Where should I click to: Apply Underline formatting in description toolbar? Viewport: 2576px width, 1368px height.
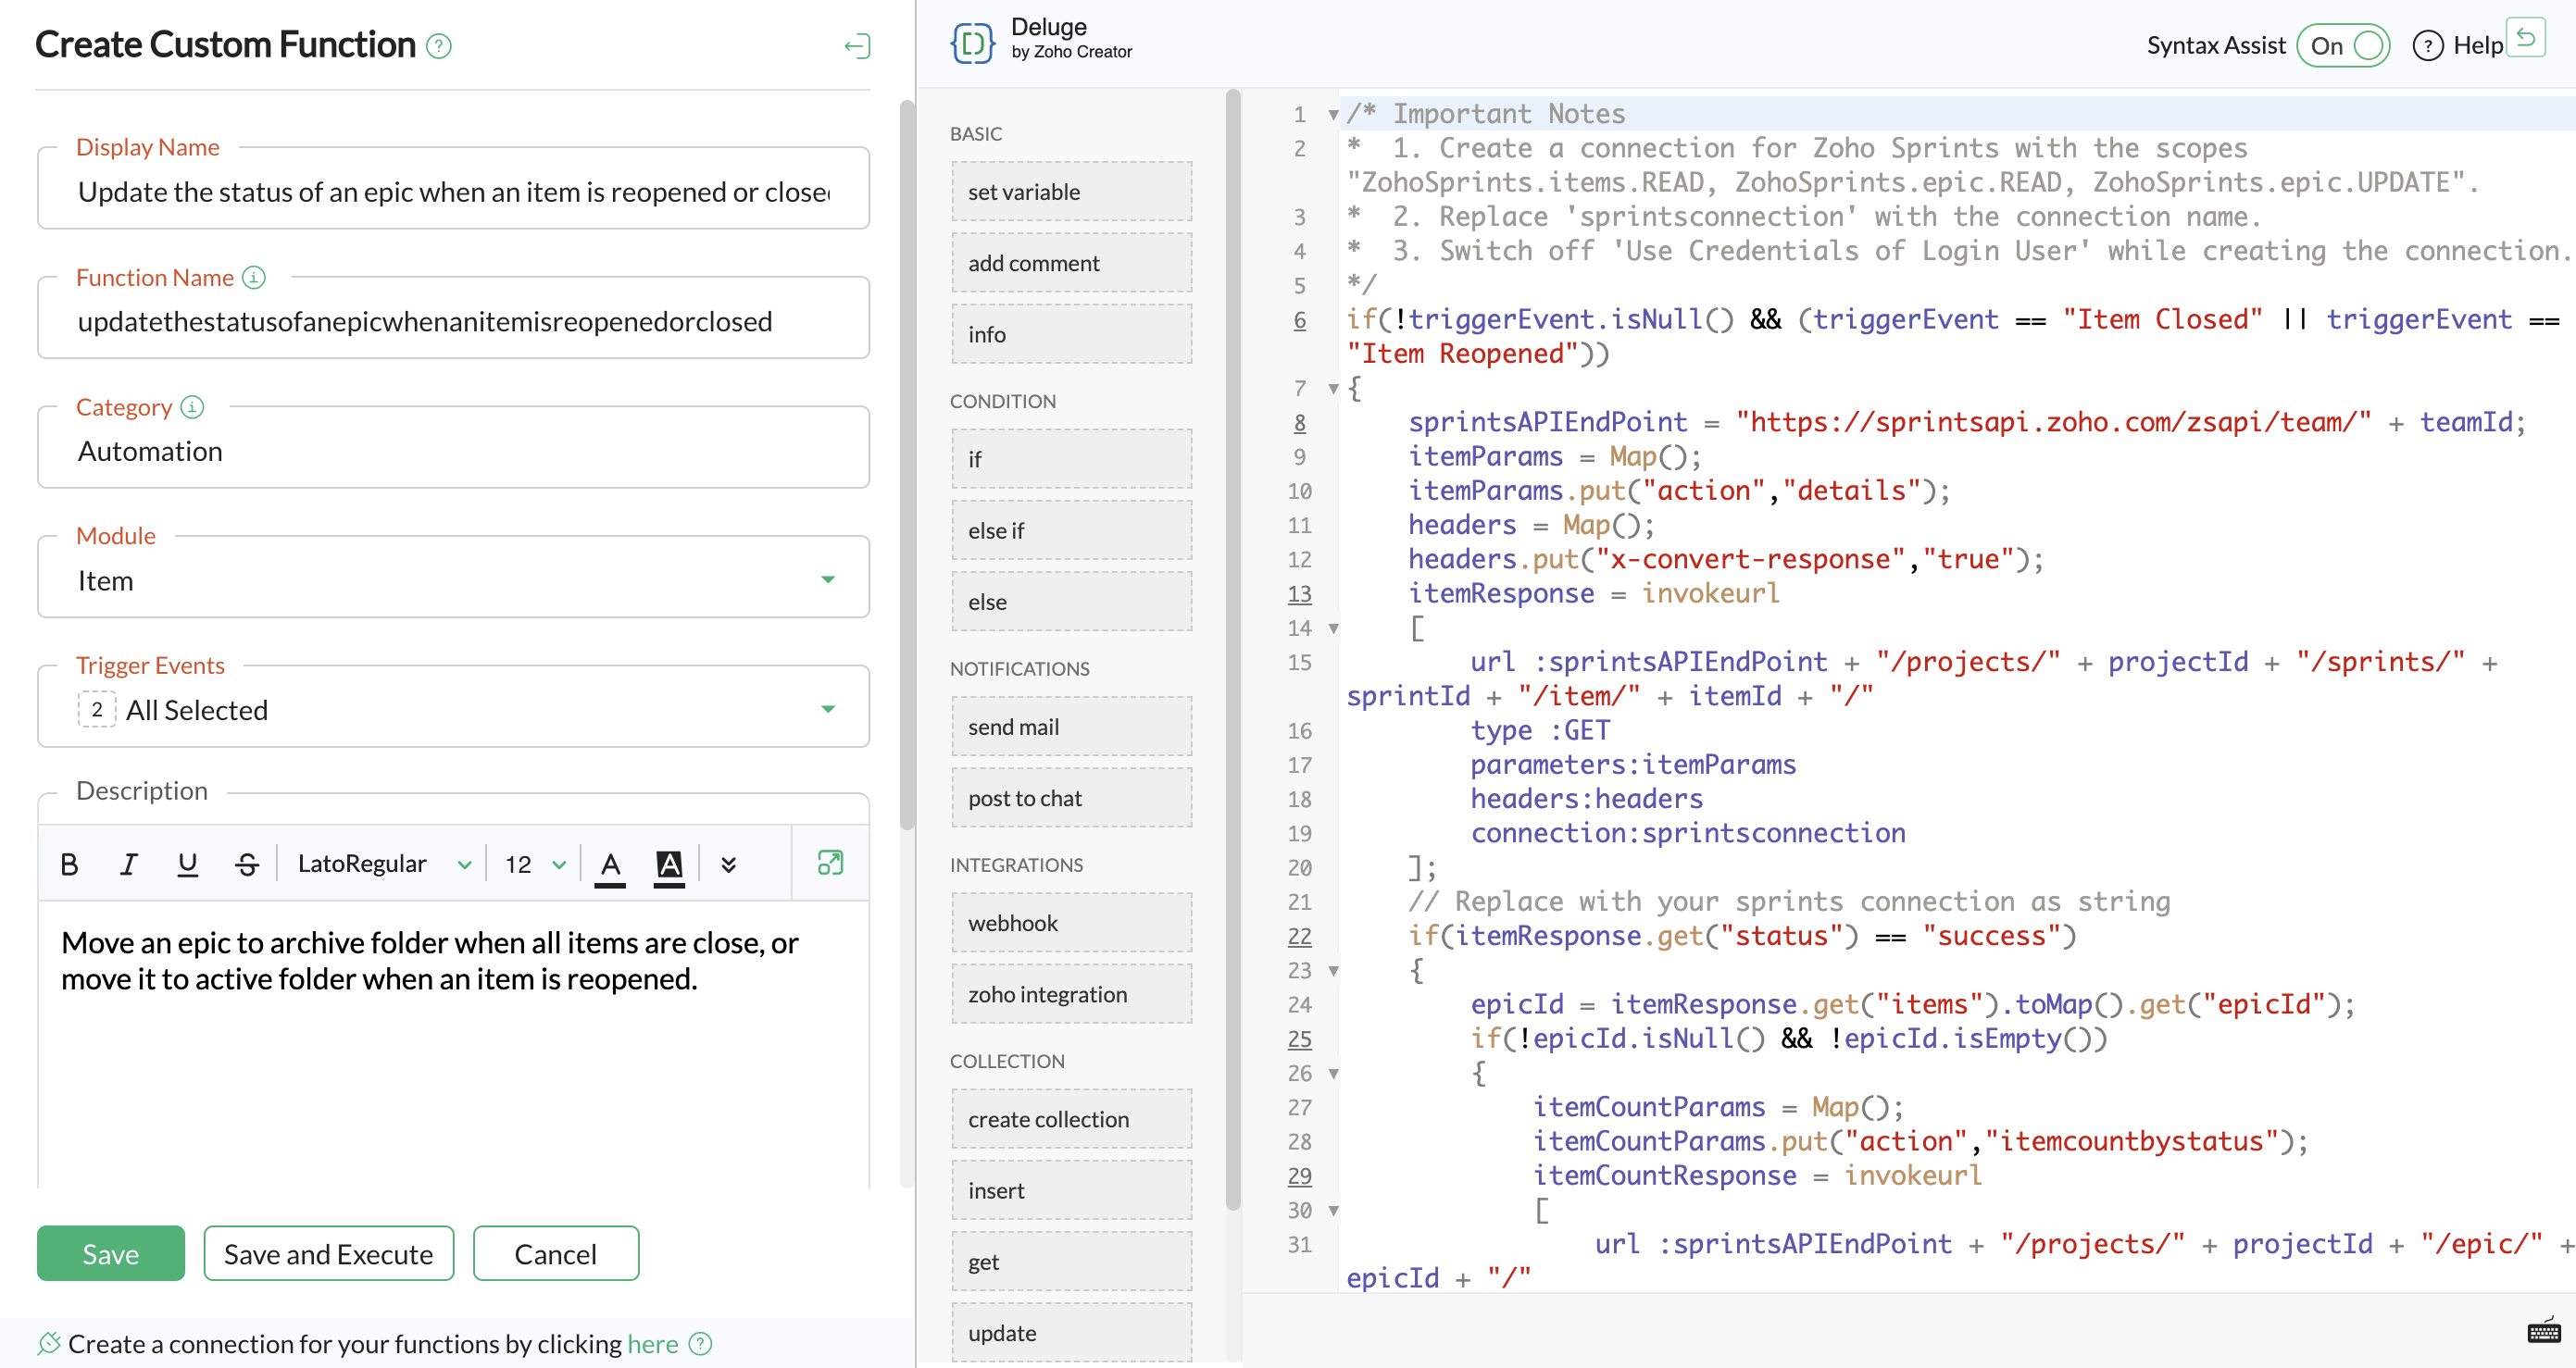pos(187,864)
